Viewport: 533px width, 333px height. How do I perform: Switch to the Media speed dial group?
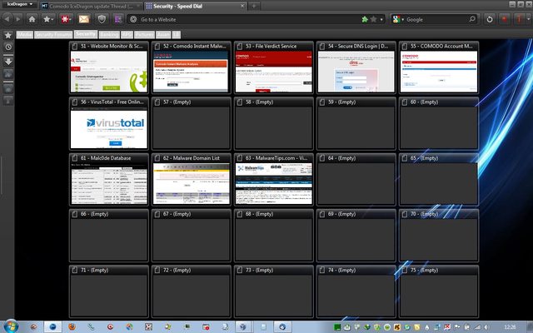[24, 34]
